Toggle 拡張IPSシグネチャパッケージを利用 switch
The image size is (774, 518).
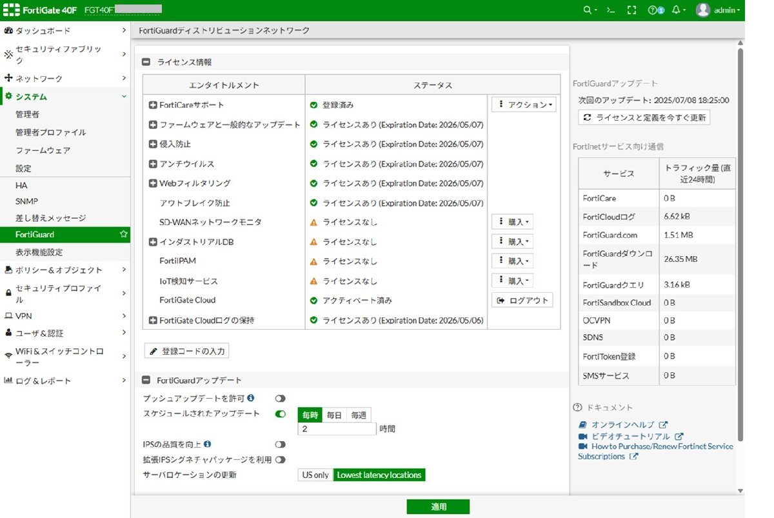click(x=280, y=460)
